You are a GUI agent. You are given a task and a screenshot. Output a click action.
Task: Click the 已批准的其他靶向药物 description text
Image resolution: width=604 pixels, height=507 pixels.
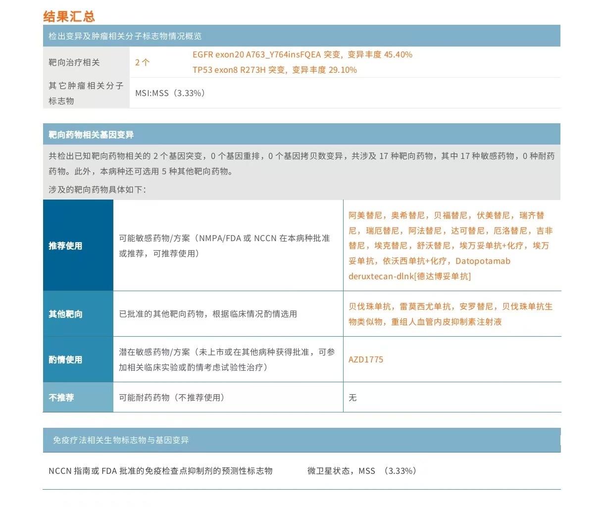coord(208,314)
